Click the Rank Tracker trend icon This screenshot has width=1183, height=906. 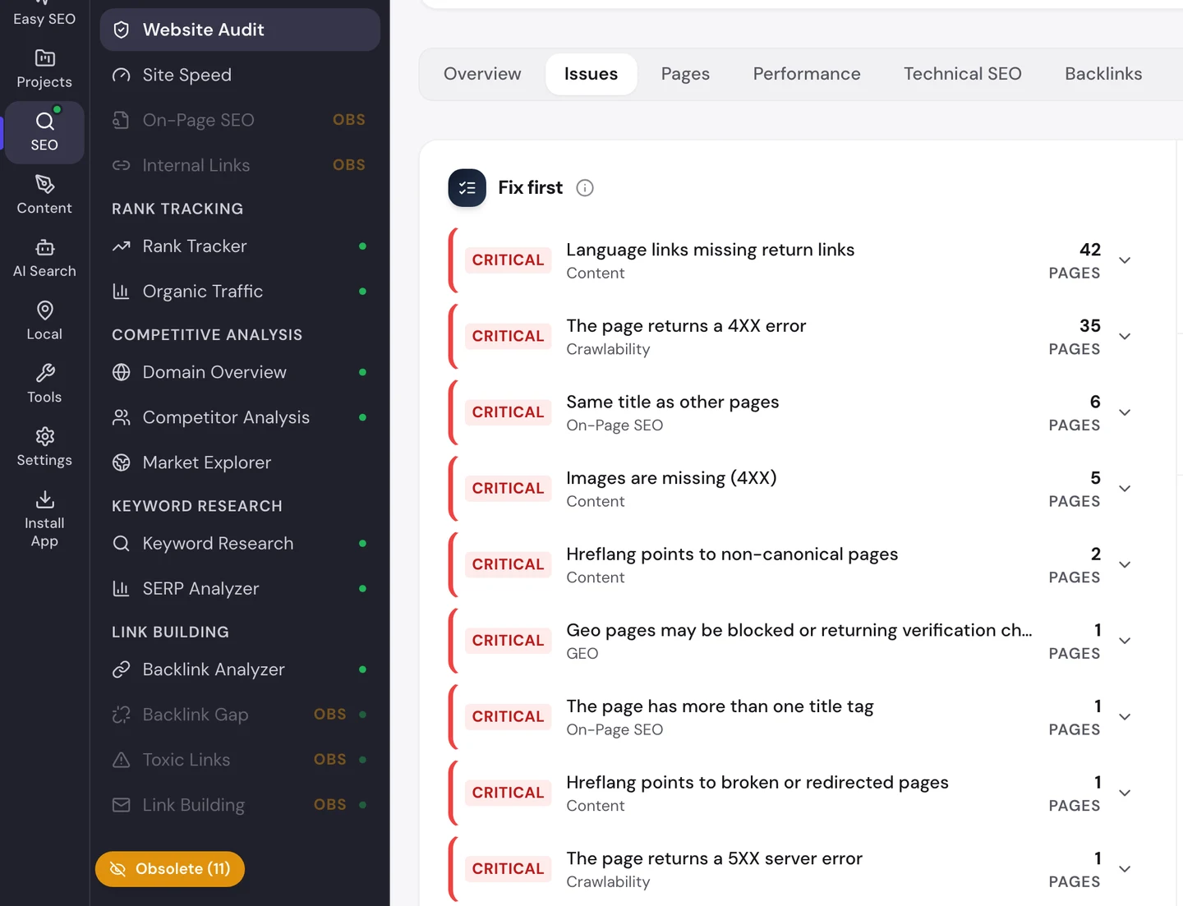(122, 246)
